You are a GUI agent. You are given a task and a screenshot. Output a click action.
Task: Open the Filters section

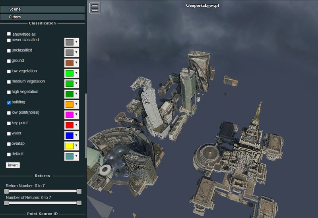(x=43, y=17)
